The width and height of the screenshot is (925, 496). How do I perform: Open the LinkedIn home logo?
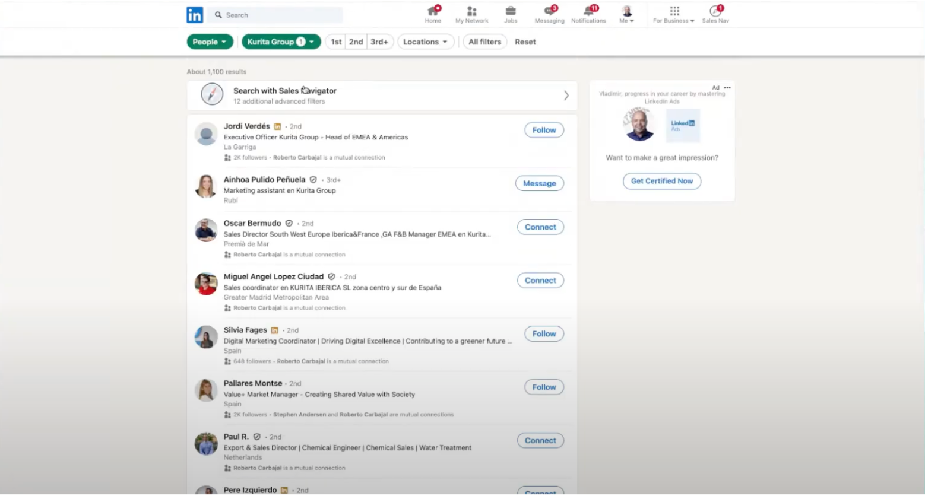[x=195, y=15]
